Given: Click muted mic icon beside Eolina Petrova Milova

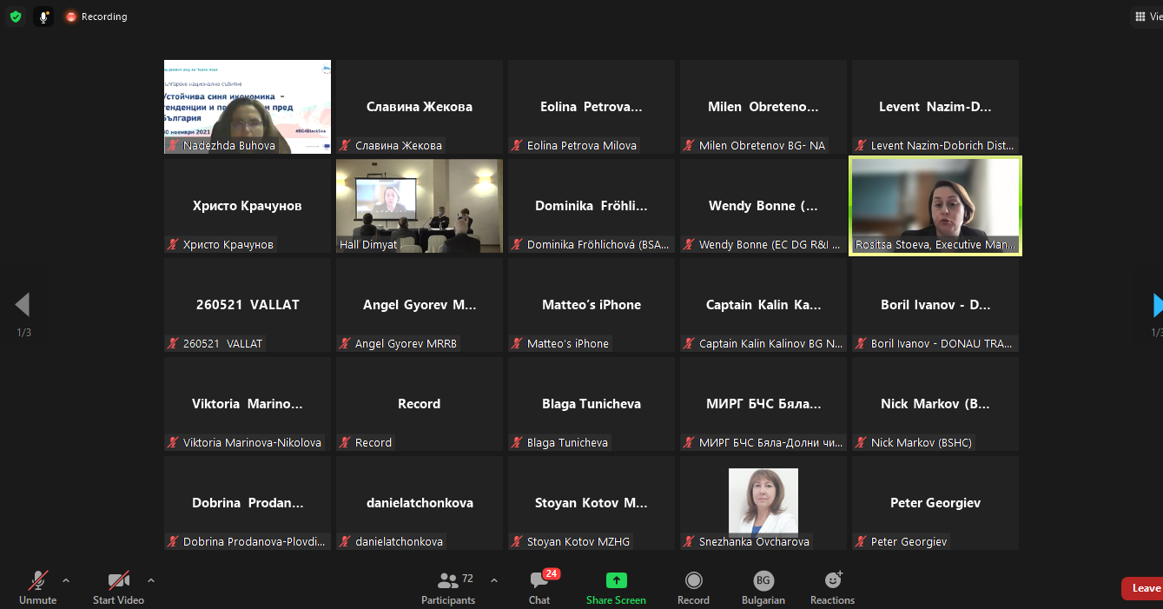Looking at the screenshot, I should (517, 145).
